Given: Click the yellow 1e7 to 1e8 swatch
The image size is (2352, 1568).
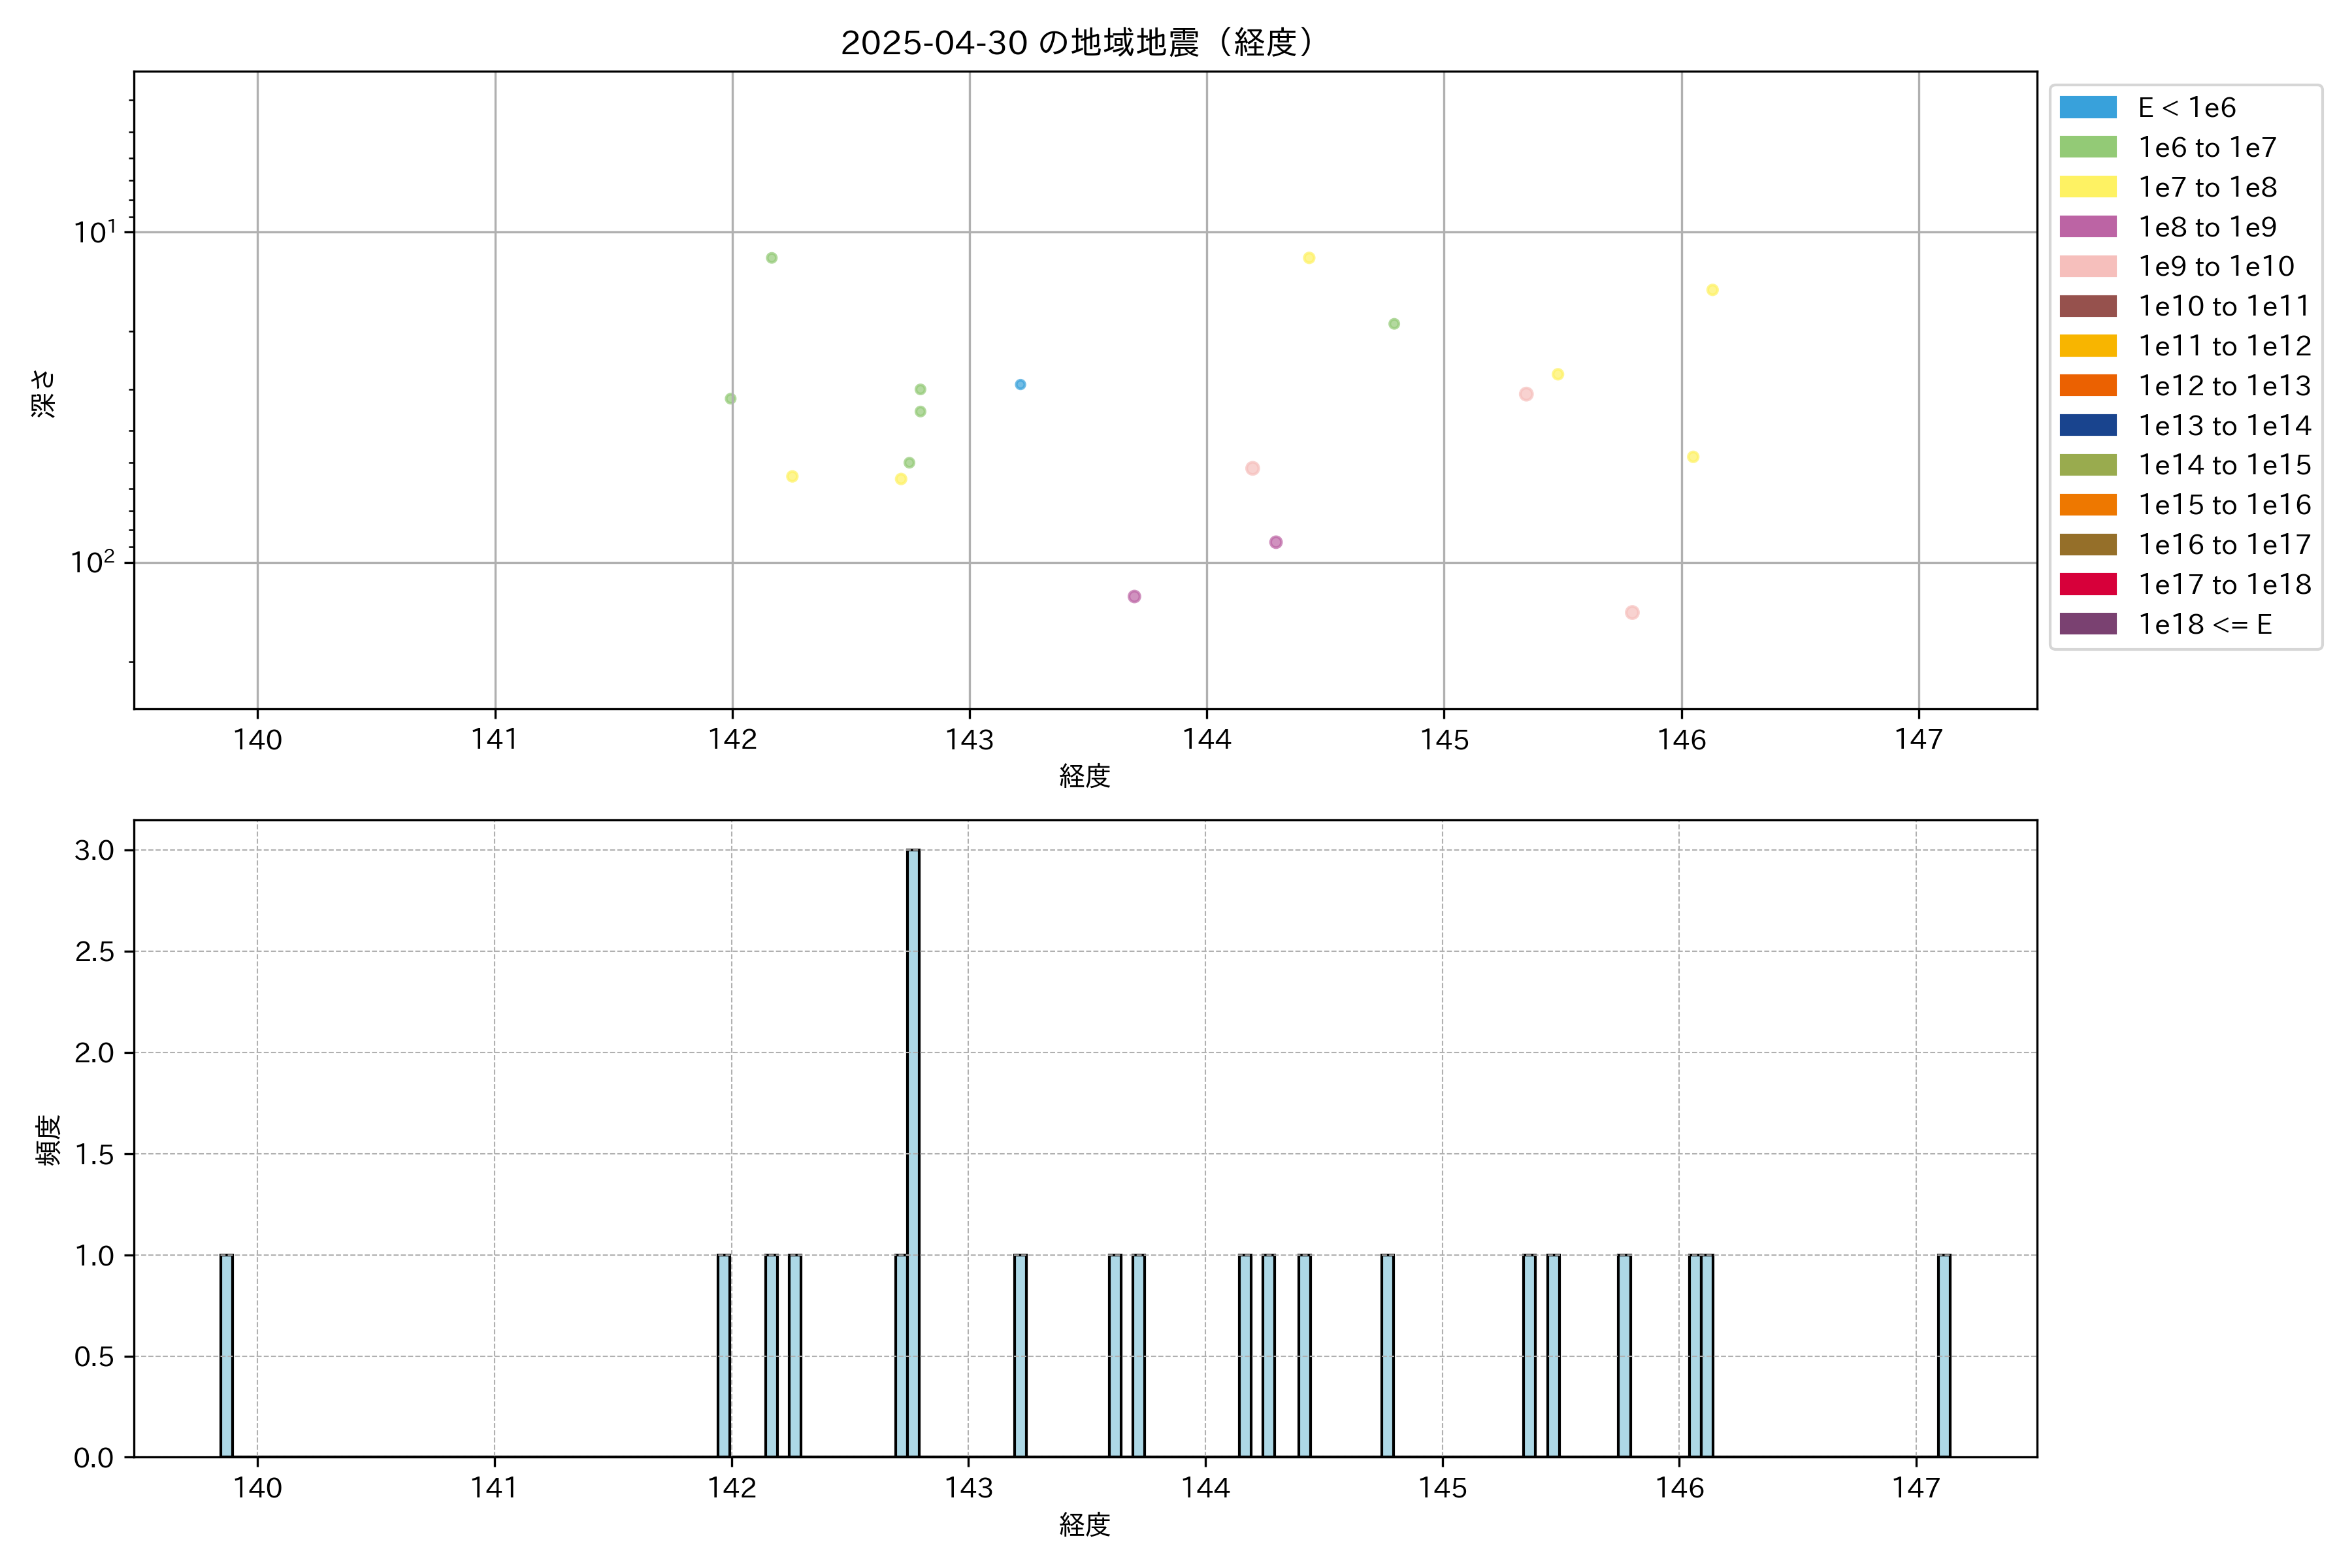Looking at the screenshot, I should coord(2087,187).
